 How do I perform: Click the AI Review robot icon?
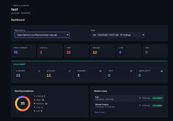click(x=39, y=71)
